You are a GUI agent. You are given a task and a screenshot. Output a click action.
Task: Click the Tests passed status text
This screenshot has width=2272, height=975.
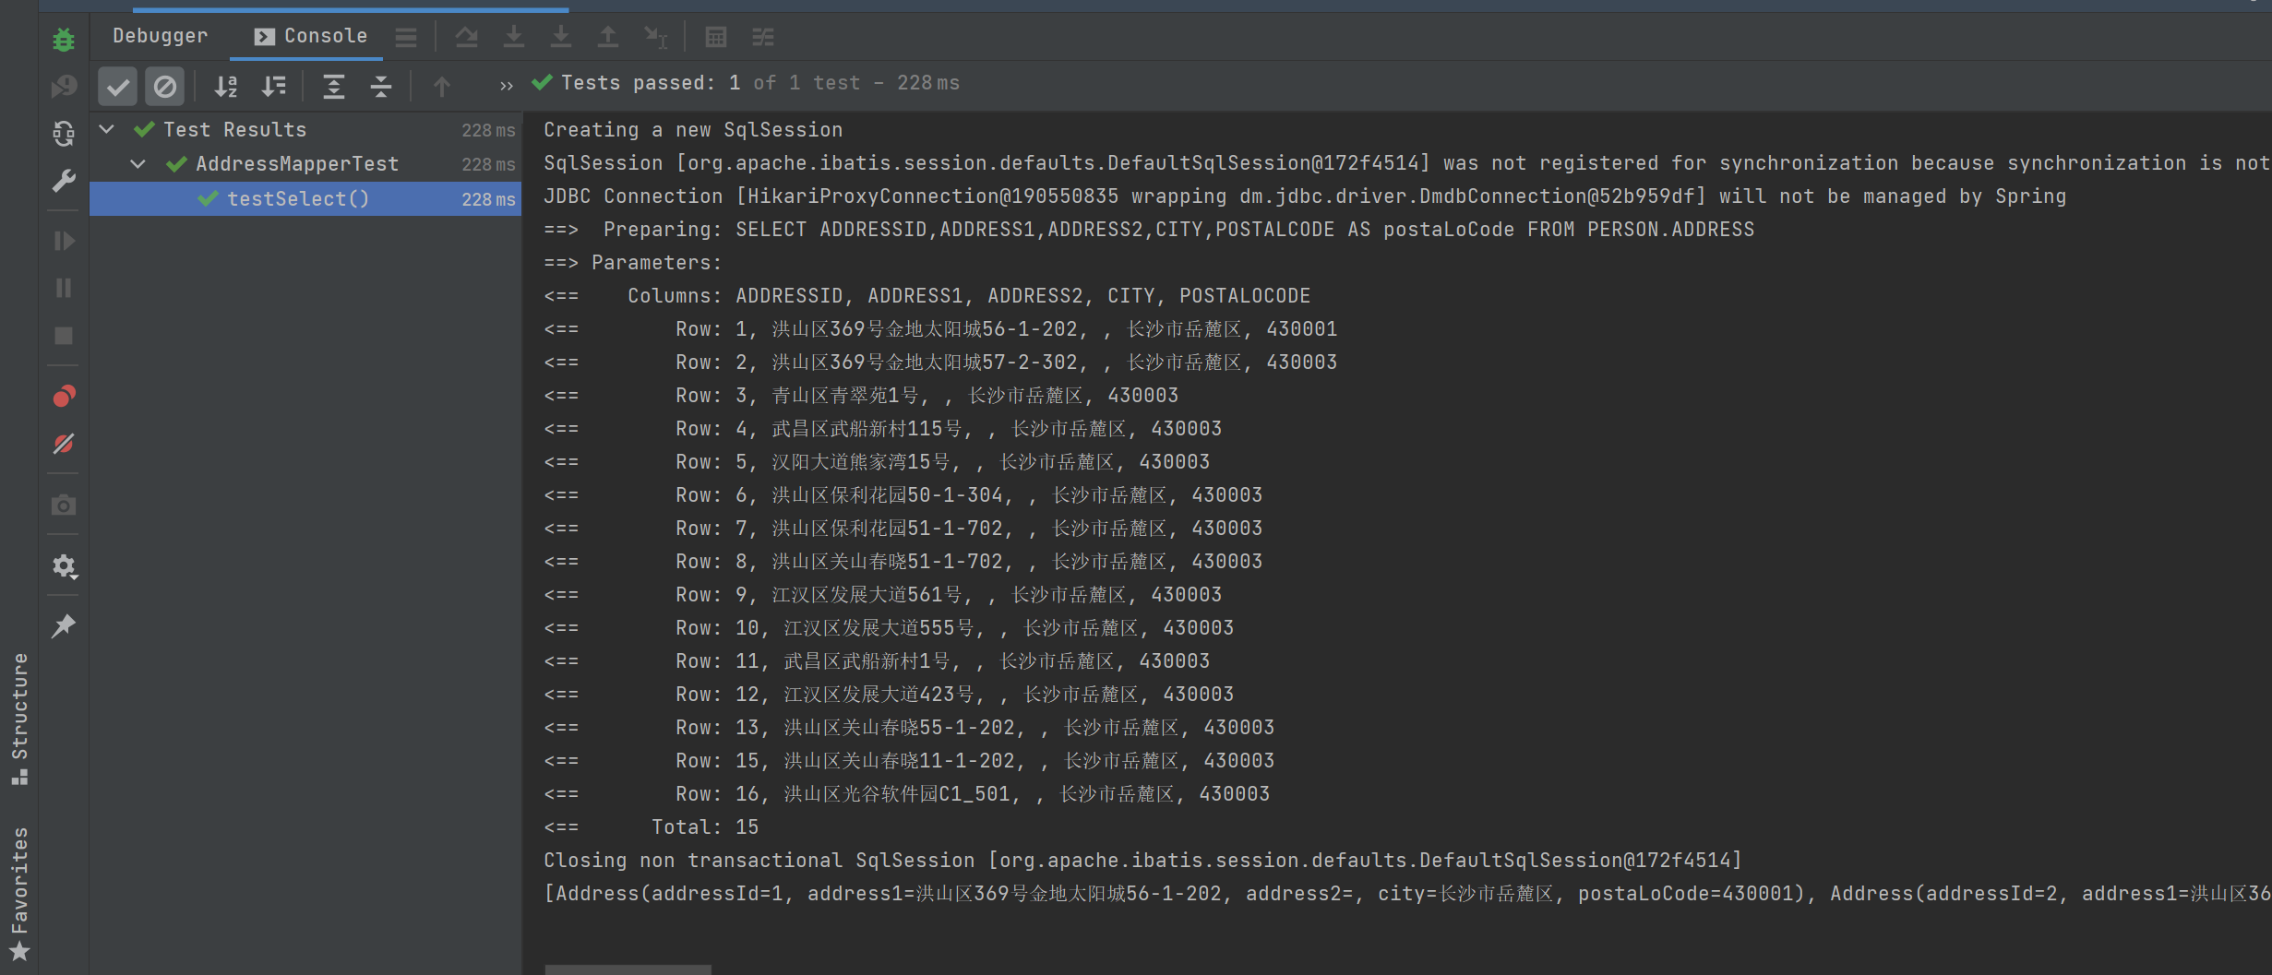click(x=759, y=83)
